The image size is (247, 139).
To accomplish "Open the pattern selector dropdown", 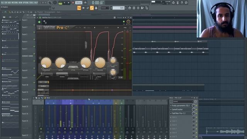I will pyautogui.click(x=118, y=8).
